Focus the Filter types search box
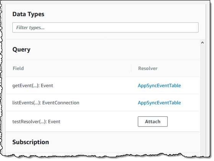 tap(105, 28)
